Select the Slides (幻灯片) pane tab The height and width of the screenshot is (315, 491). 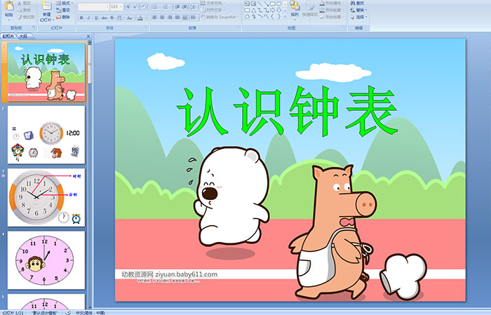coord(8,36)
